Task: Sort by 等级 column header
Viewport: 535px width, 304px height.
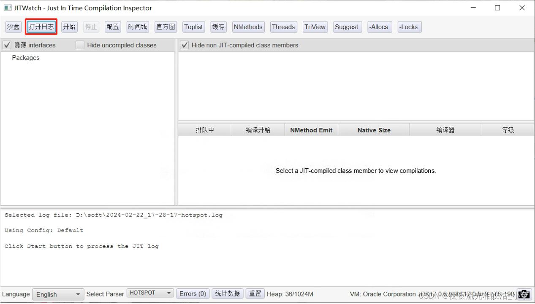Action: [x=508, y=130]
